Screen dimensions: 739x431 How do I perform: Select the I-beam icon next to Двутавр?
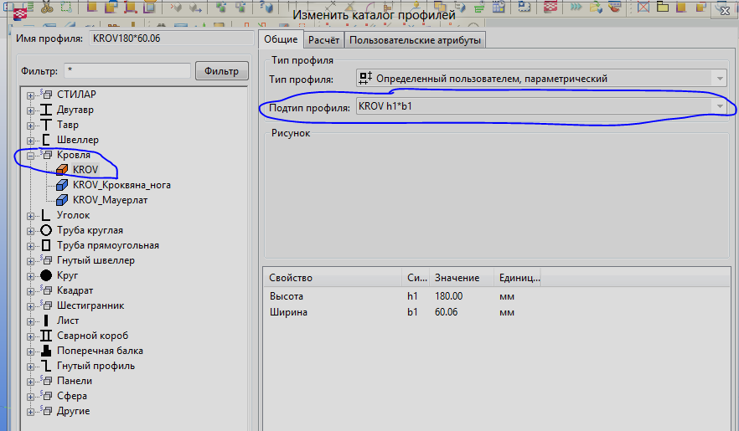(46, 110)
